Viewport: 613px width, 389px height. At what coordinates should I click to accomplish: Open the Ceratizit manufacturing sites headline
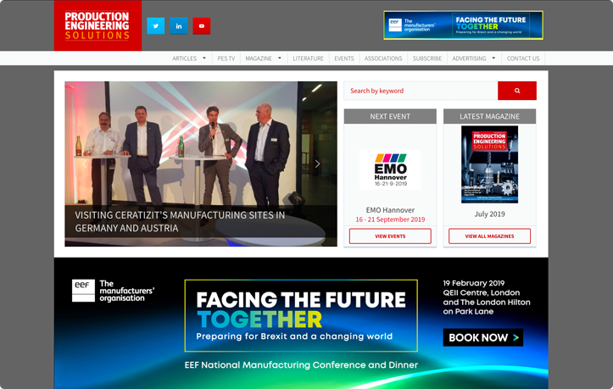click(180, 221)
